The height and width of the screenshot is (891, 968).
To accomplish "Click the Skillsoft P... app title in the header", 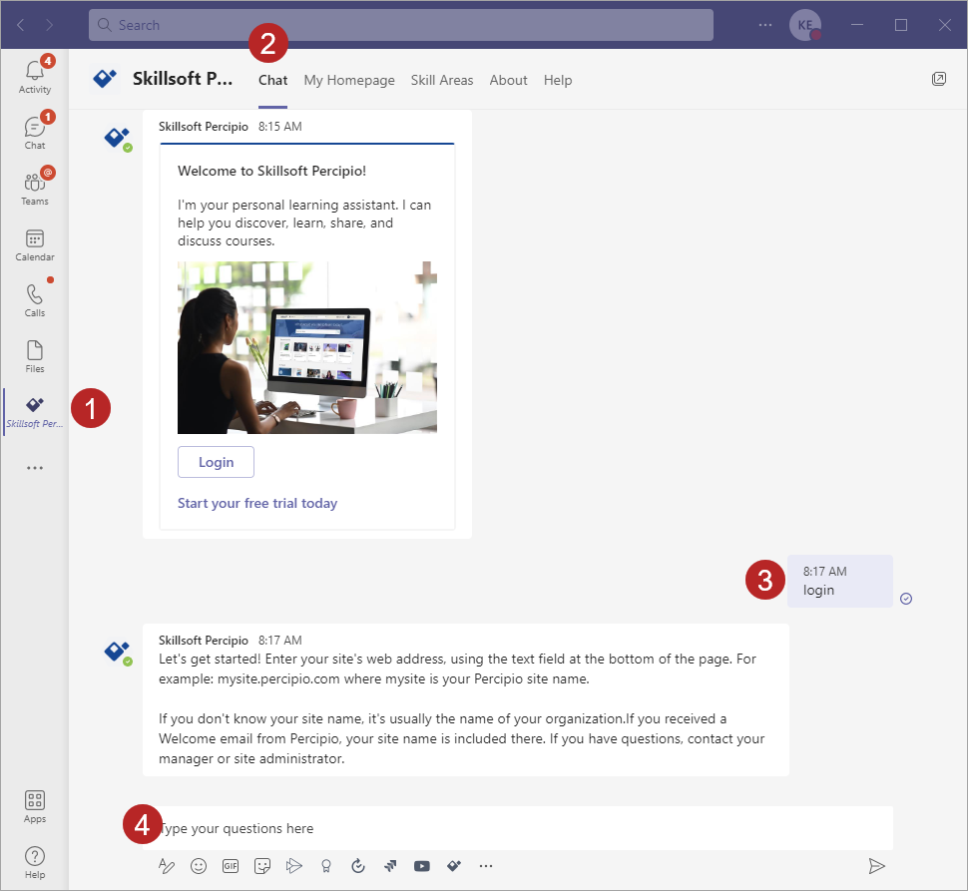I will [183, 79].
